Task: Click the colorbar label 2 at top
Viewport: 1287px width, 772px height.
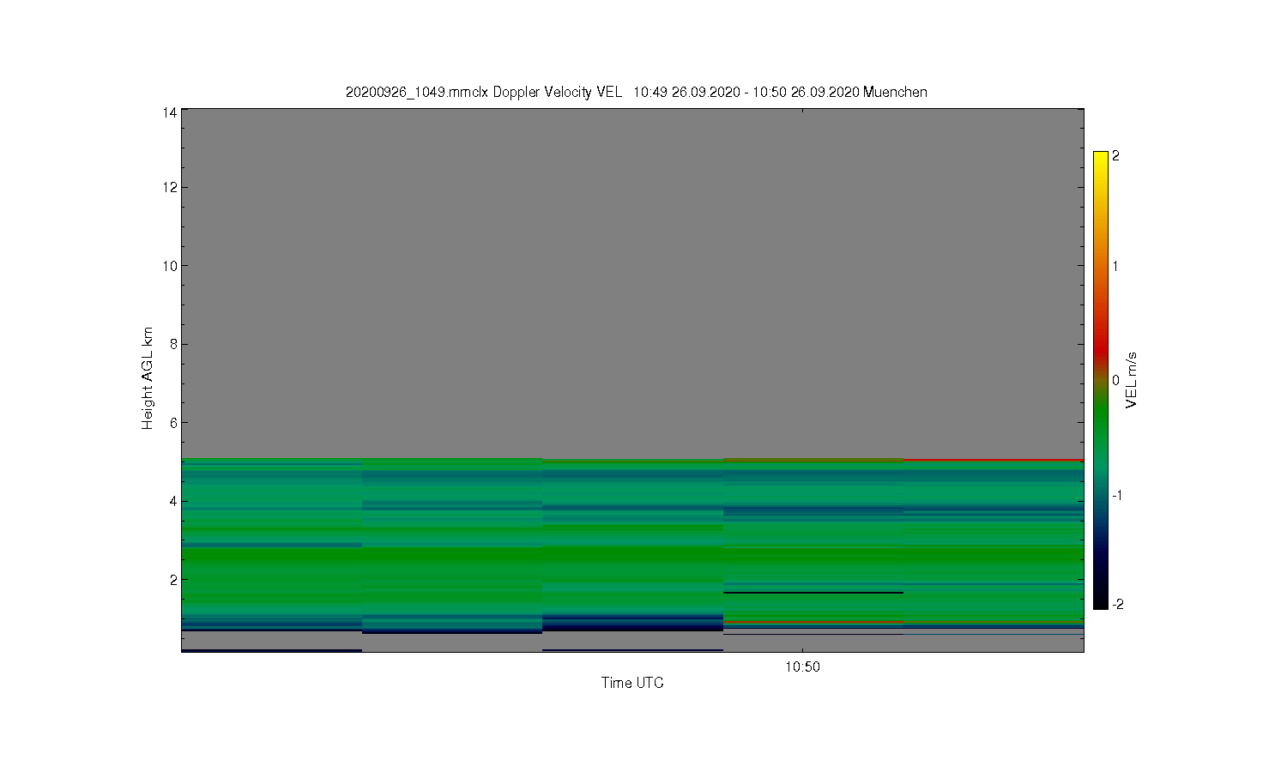Action: (1115, 156)
